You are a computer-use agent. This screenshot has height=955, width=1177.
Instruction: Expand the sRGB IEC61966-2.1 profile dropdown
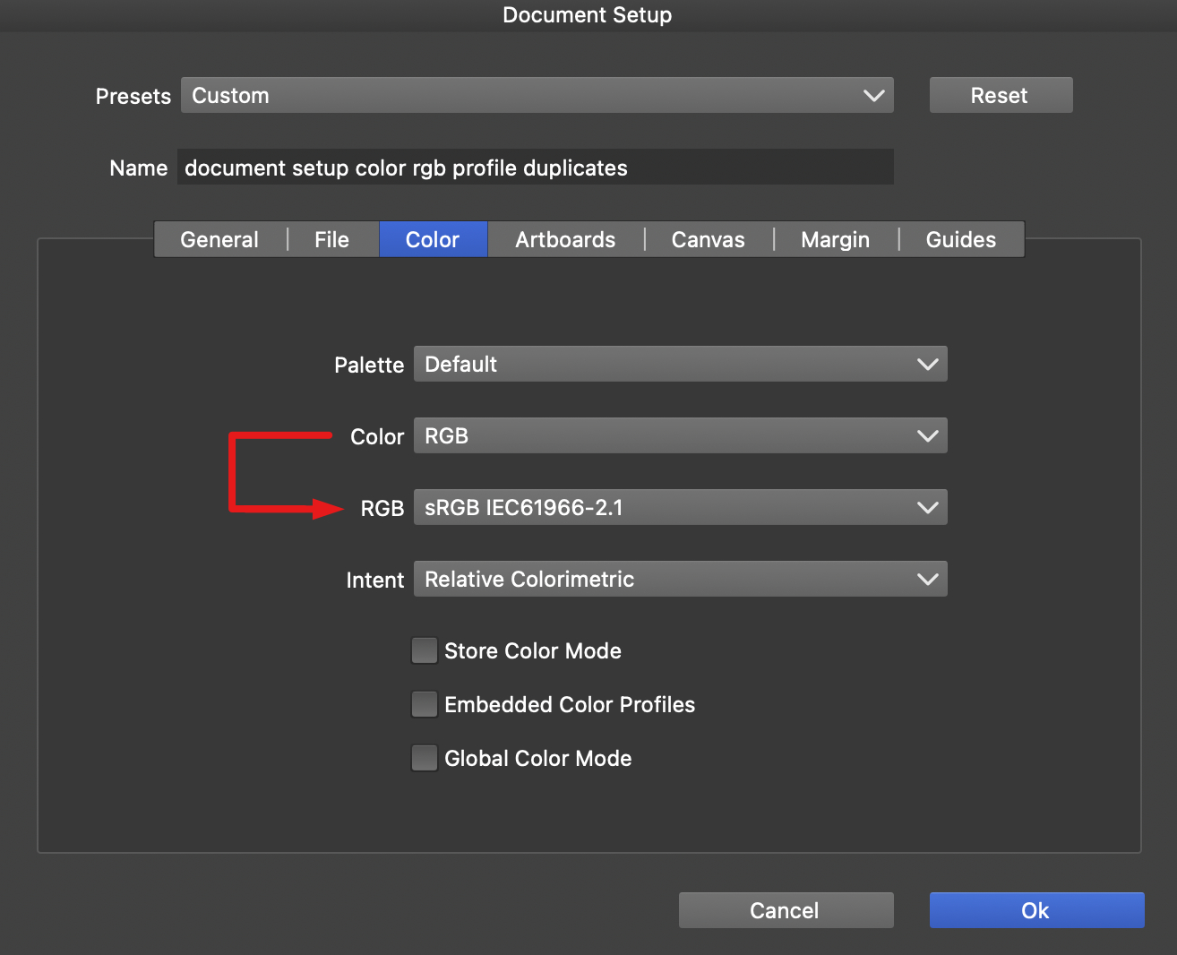coord(680,508)
